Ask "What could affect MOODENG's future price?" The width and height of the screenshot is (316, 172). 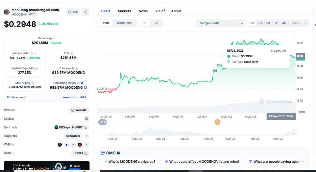point(203,162)
